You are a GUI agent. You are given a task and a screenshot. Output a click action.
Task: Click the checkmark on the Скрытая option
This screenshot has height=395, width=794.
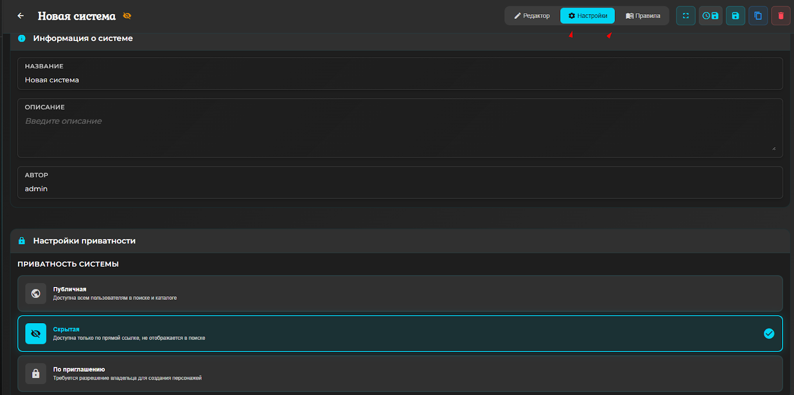click(769, 334)
